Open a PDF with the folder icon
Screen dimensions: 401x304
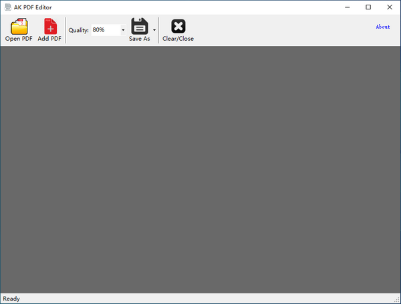pos(19,29)
